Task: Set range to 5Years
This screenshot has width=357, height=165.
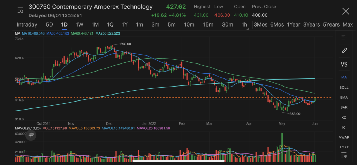Action: [331, 25]
